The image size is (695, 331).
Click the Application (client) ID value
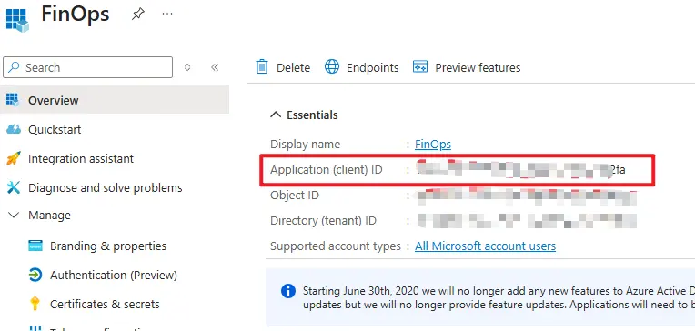pos(521,170)
